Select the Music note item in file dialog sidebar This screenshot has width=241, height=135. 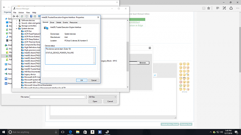7,37
